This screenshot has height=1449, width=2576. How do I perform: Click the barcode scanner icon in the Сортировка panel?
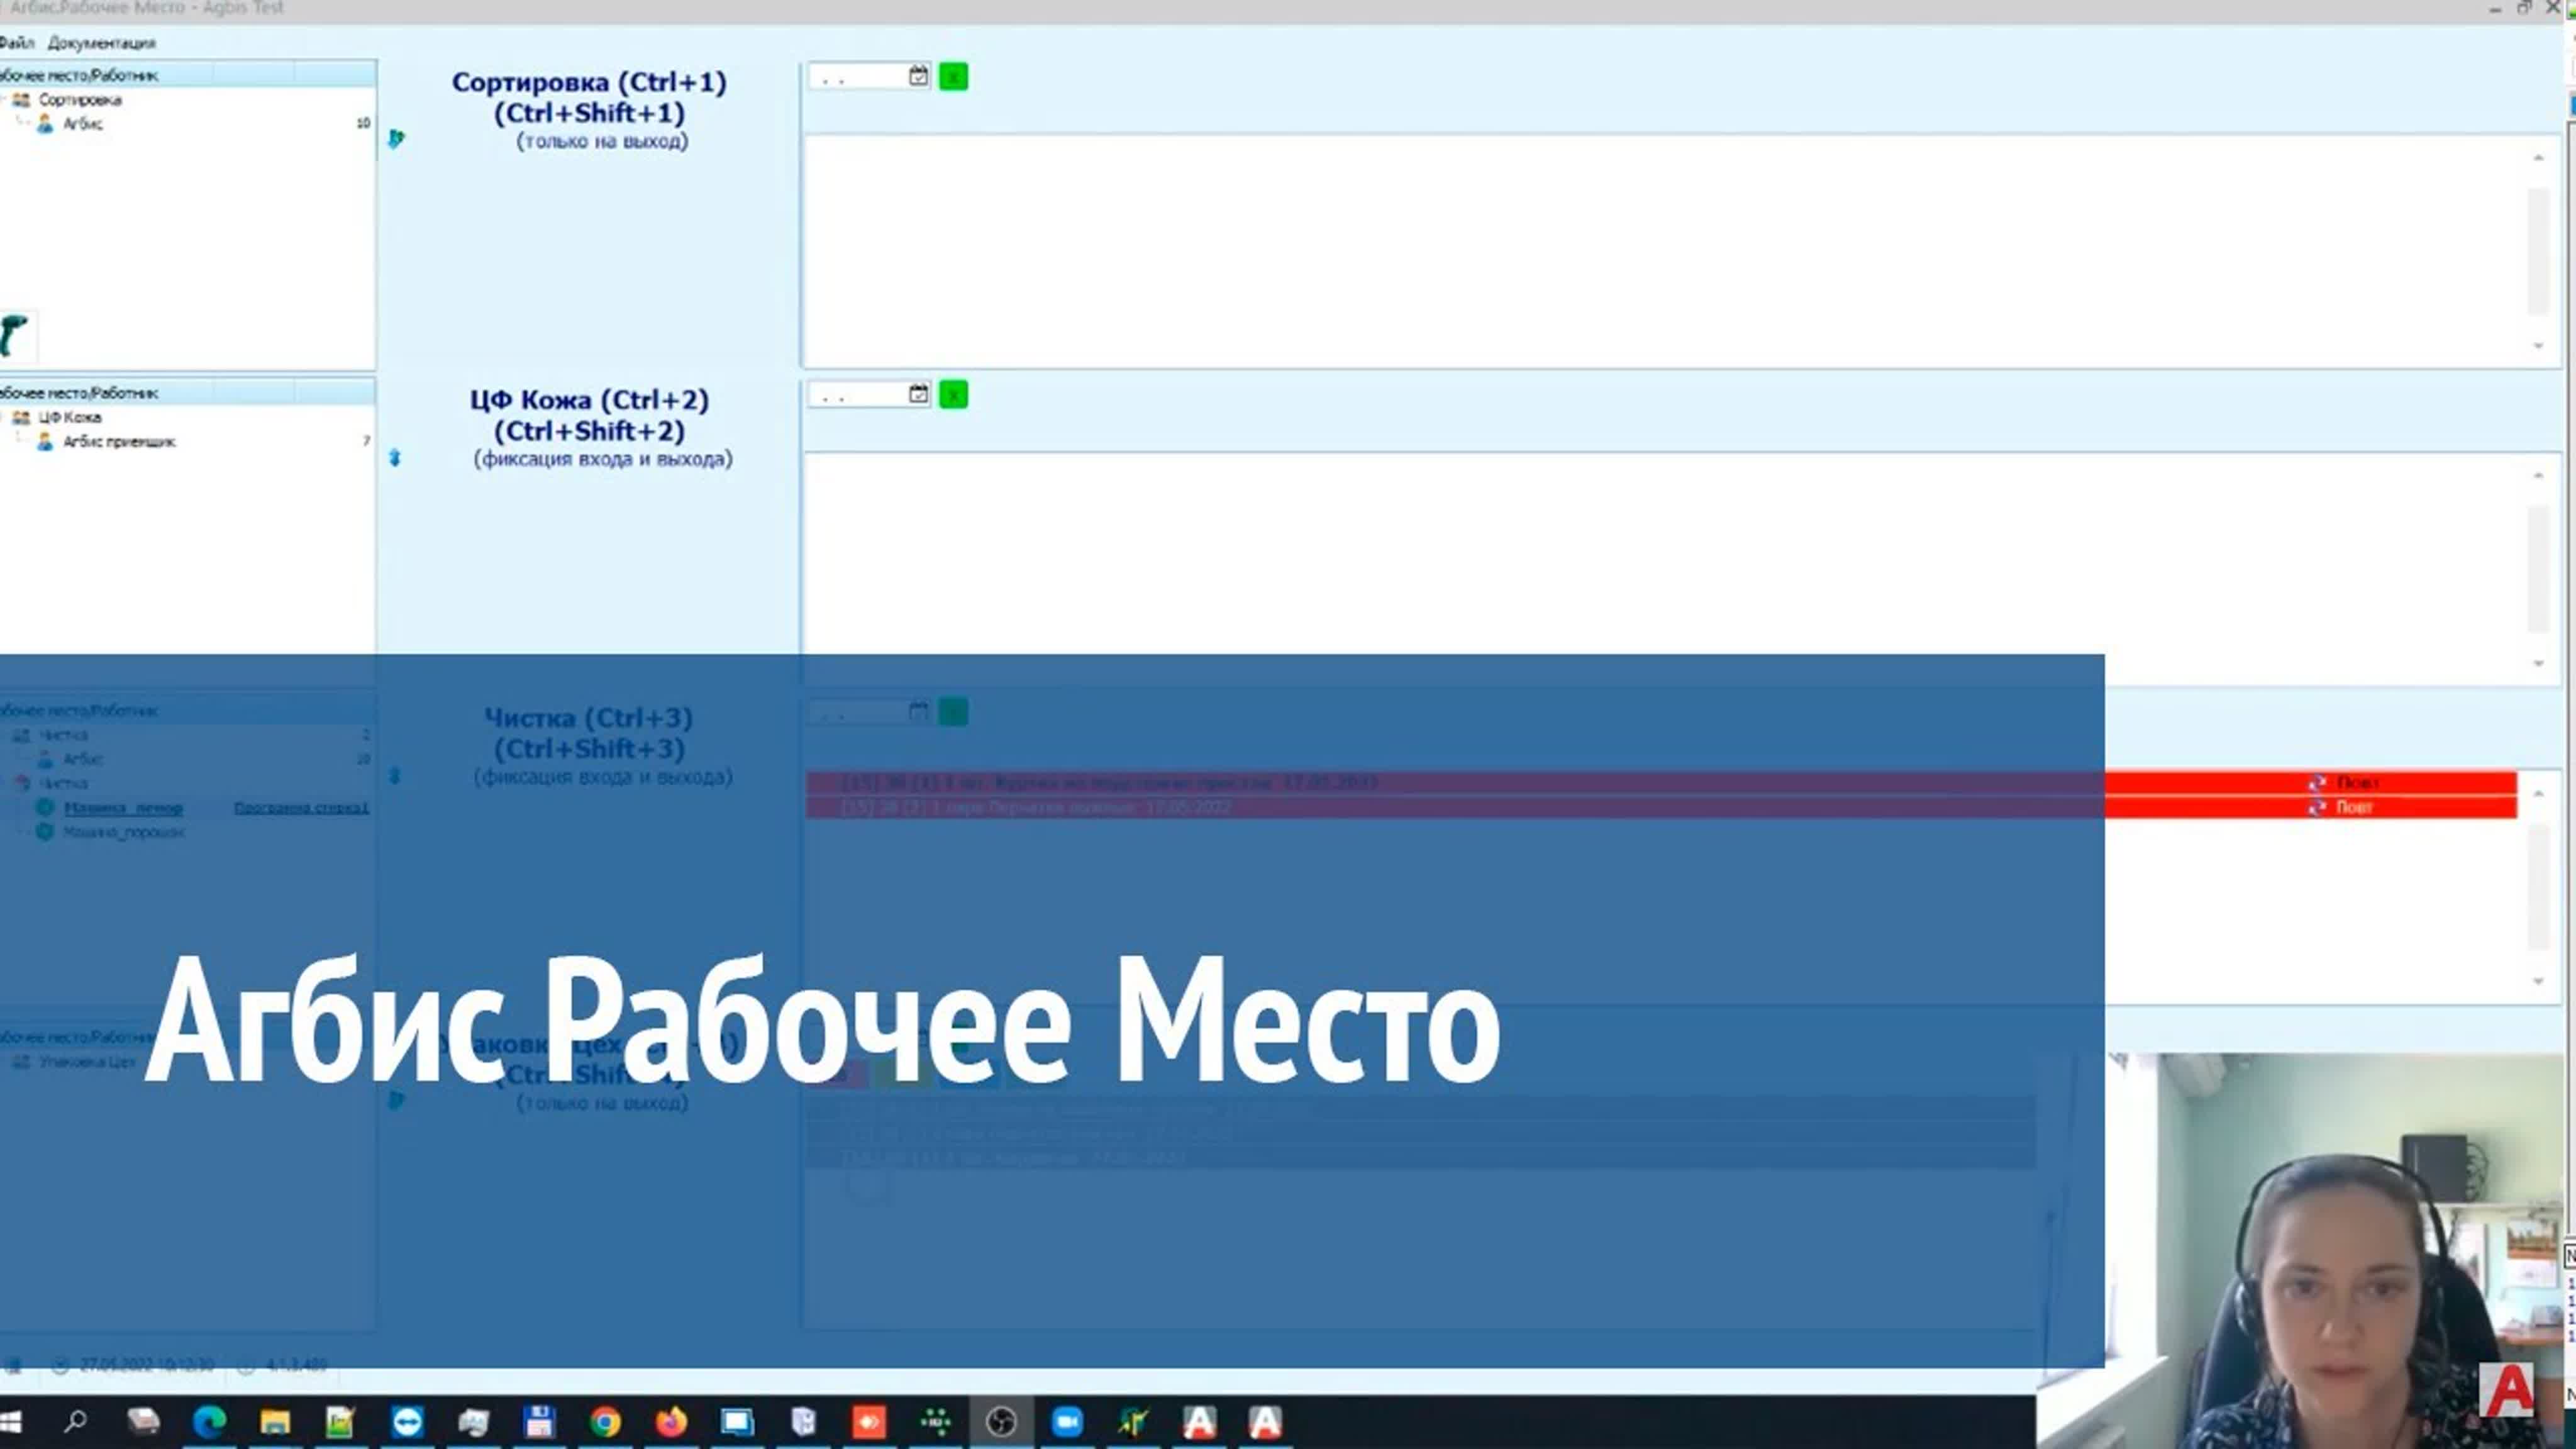point(12,333)
